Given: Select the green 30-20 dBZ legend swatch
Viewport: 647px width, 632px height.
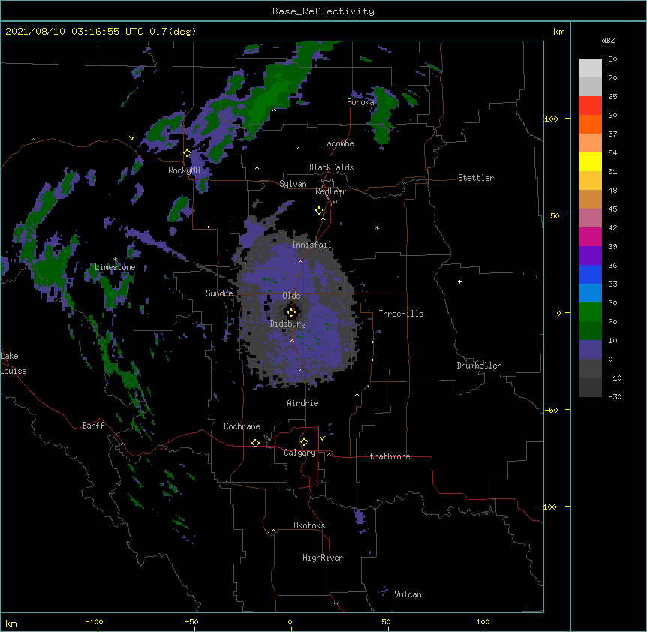Looking at the screenshot, I should coord(590,312).
